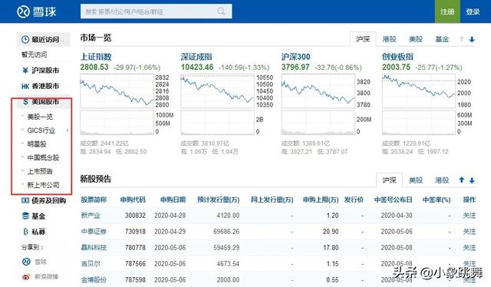Click market overview move-down arrow
This screenshot has width=491, height=287.
472,39
